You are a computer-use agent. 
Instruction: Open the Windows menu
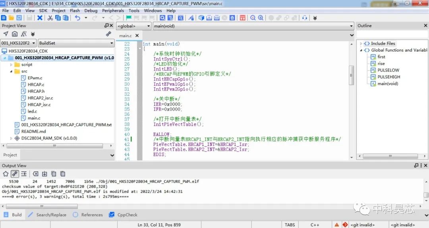(153, 11)
